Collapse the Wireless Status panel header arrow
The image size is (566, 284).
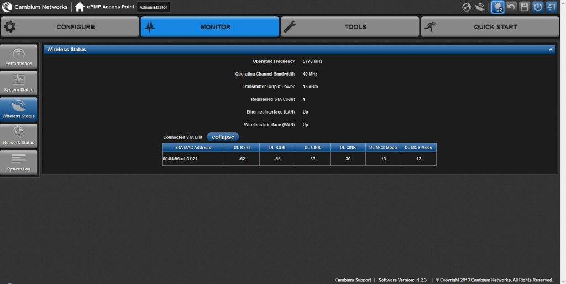[551, 50]
